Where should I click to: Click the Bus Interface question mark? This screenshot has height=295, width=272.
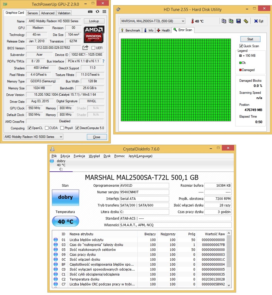tap(103, 61)
